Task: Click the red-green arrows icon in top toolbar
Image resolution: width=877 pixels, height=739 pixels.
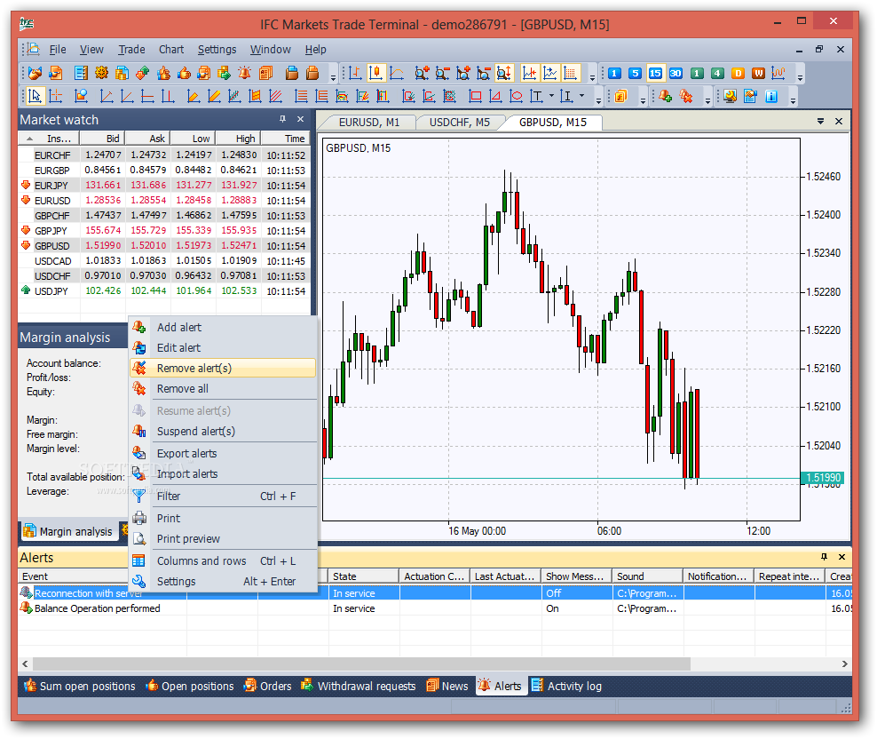Action: pos(143,74)
